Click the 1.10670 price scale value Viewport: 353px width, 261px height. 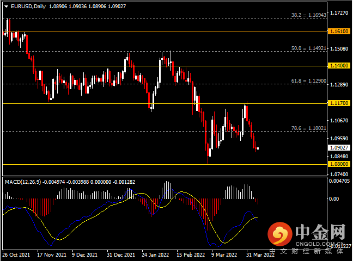(339, 121)
